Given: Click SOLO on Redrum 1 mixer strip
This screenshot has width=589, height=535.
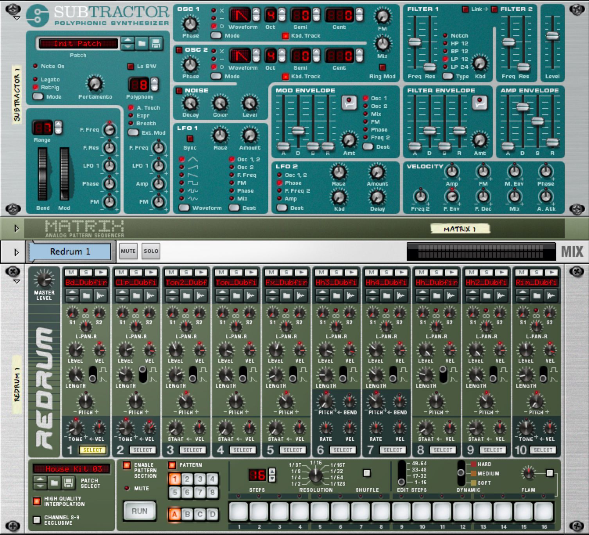Looking at the screenshot, I should click(x=151, y=251).
